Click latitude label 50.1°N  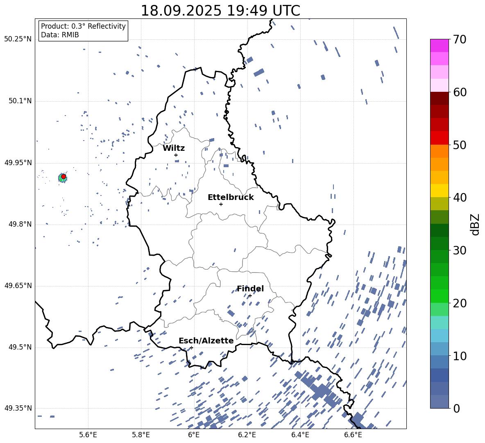(x=20, y=101)
